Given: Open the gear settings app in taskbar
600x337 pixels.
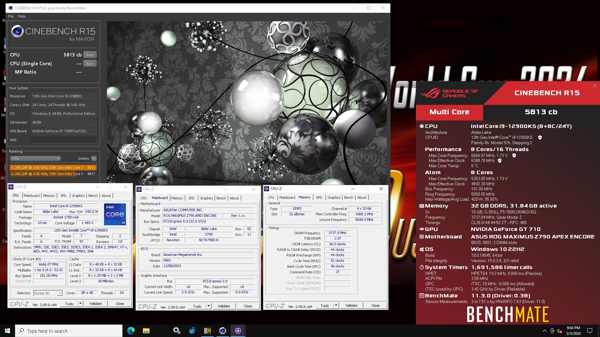Looking at the screenshot, I should (177, 331).
